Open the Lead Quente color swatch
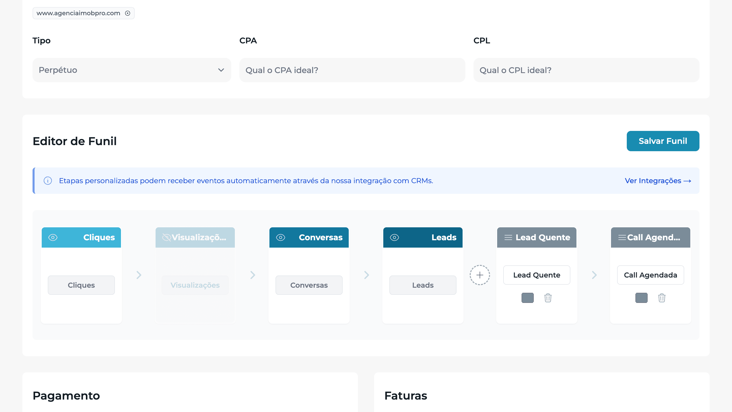The height and width of the screenshot is (412, 732). [x=527, y=298]
